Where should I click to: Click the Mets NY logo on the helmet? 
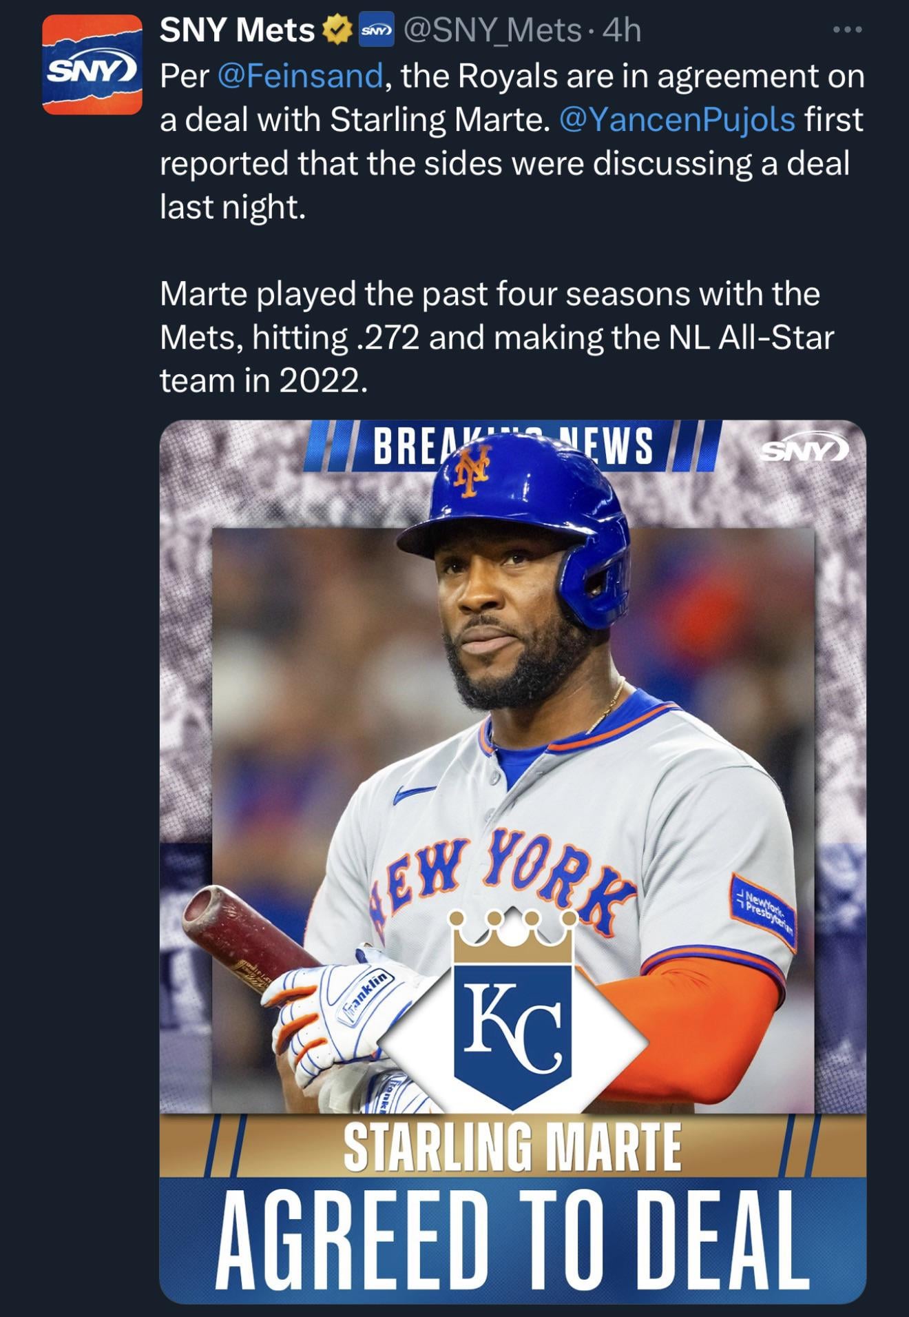pyautogui.click(x=472, y=469)
